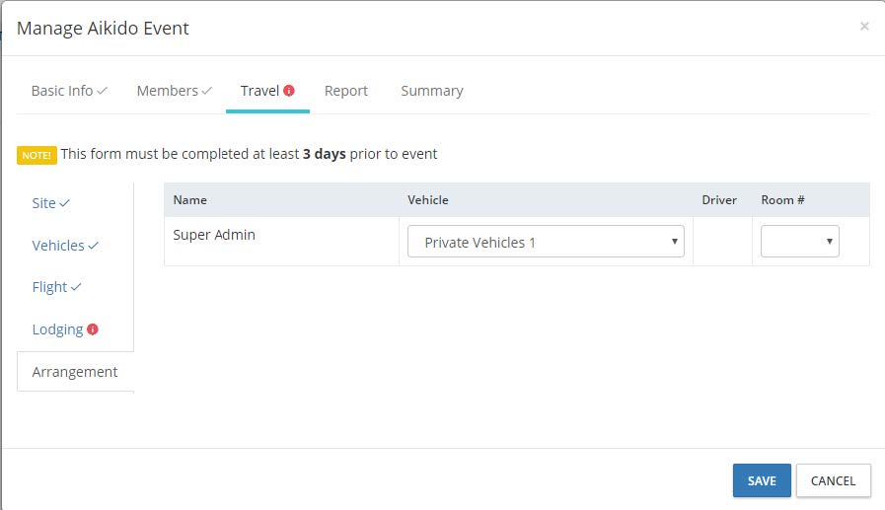Click the Basic Info checkmark icon

tap(103, 91)
